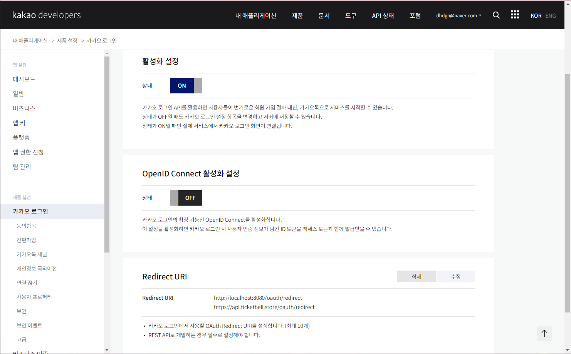Open 개인정보 국외이전 sub-item
Image resolution: width=571 pixels, height=354 pixels.
[x=37, y=268]
